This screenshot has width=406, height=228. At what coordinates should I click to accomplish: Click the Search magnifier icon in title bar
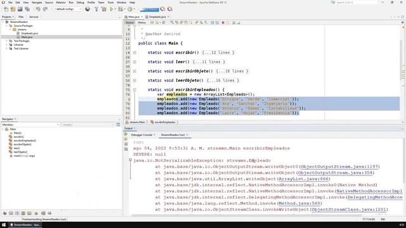point(332,3)
